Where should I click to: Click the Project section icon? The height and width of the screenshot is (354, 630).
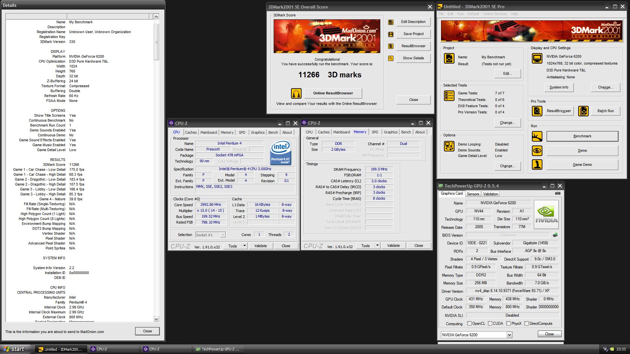pos(449,58)
